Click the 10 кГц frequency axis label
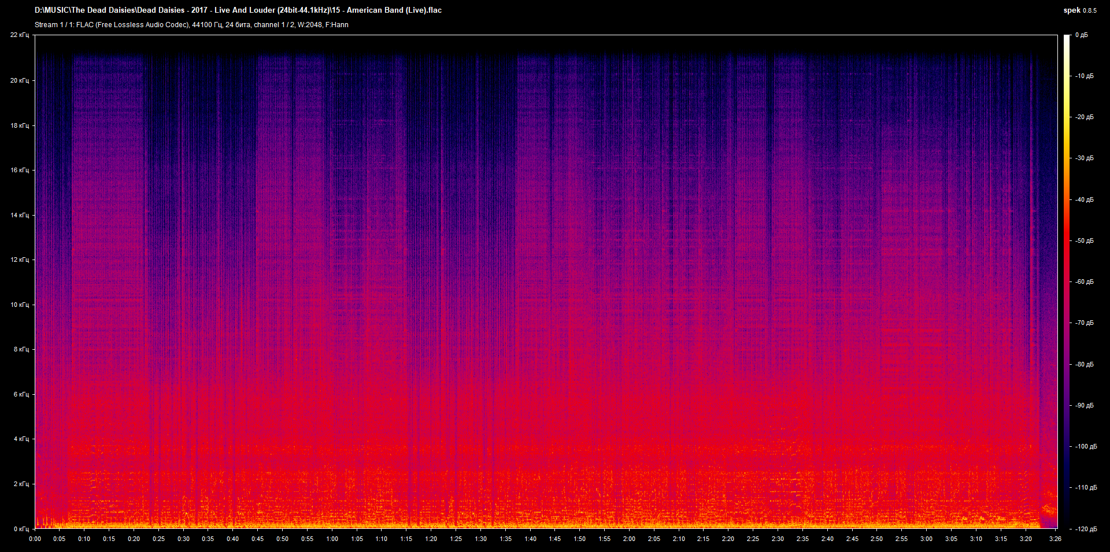This screenshot has width=1110, height=552. point(19,305)
